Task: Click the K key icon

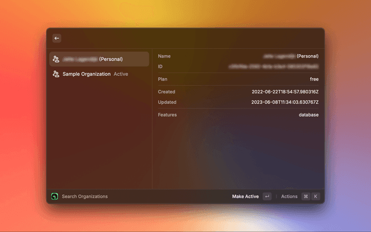Action: coord(315,197)
